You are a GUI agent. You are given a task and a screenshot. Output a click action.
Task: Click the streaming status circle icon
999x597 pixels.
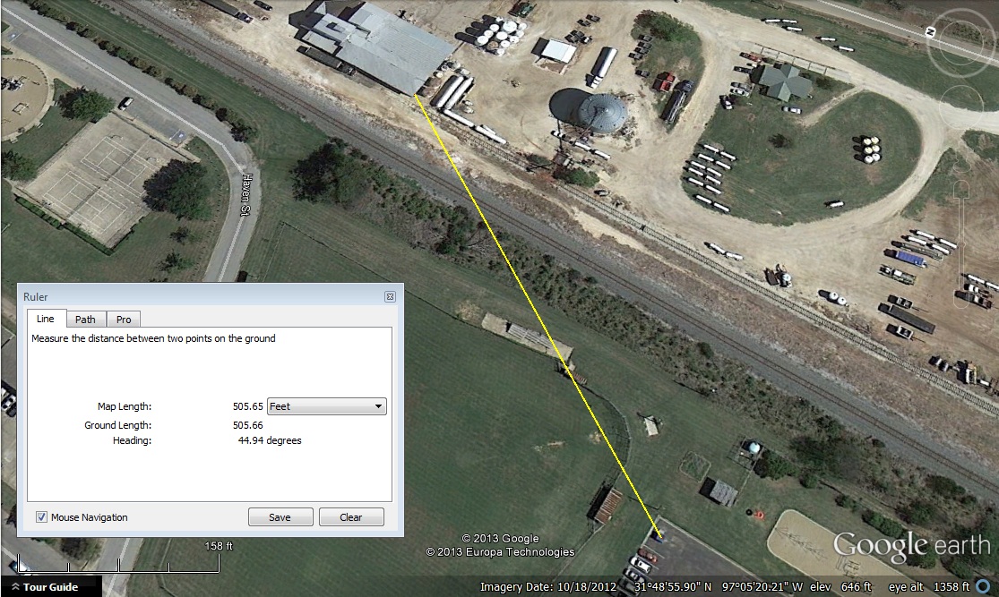(x=983, y=587)
